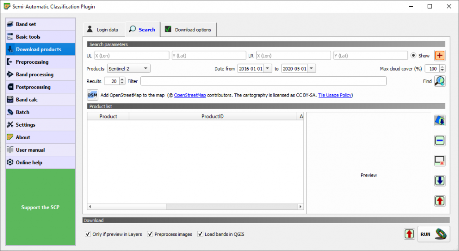
Task: Open the Tile Usage Policy link
Action: click(334, 95)
